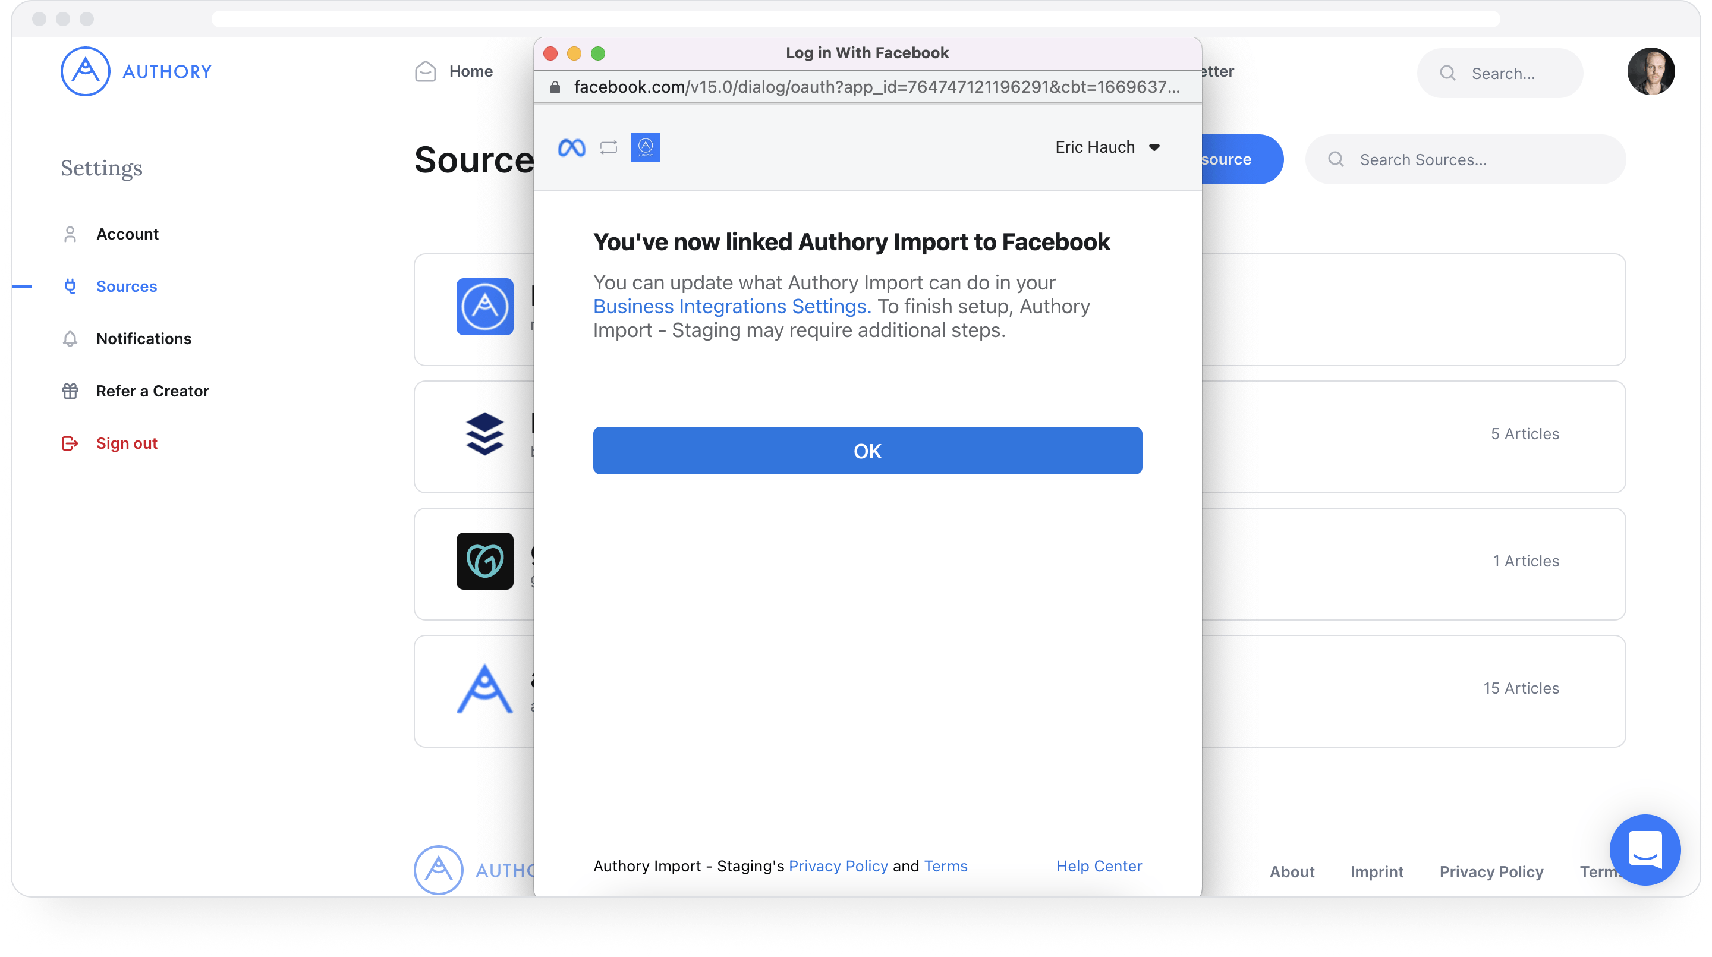
Task: Click the Refer a Creator gift icon
Action: 71,391
